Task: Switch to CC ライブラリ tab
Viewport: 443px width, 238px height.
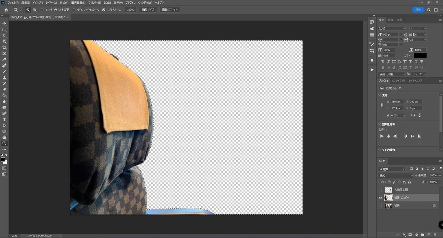Action: point(398,80)
